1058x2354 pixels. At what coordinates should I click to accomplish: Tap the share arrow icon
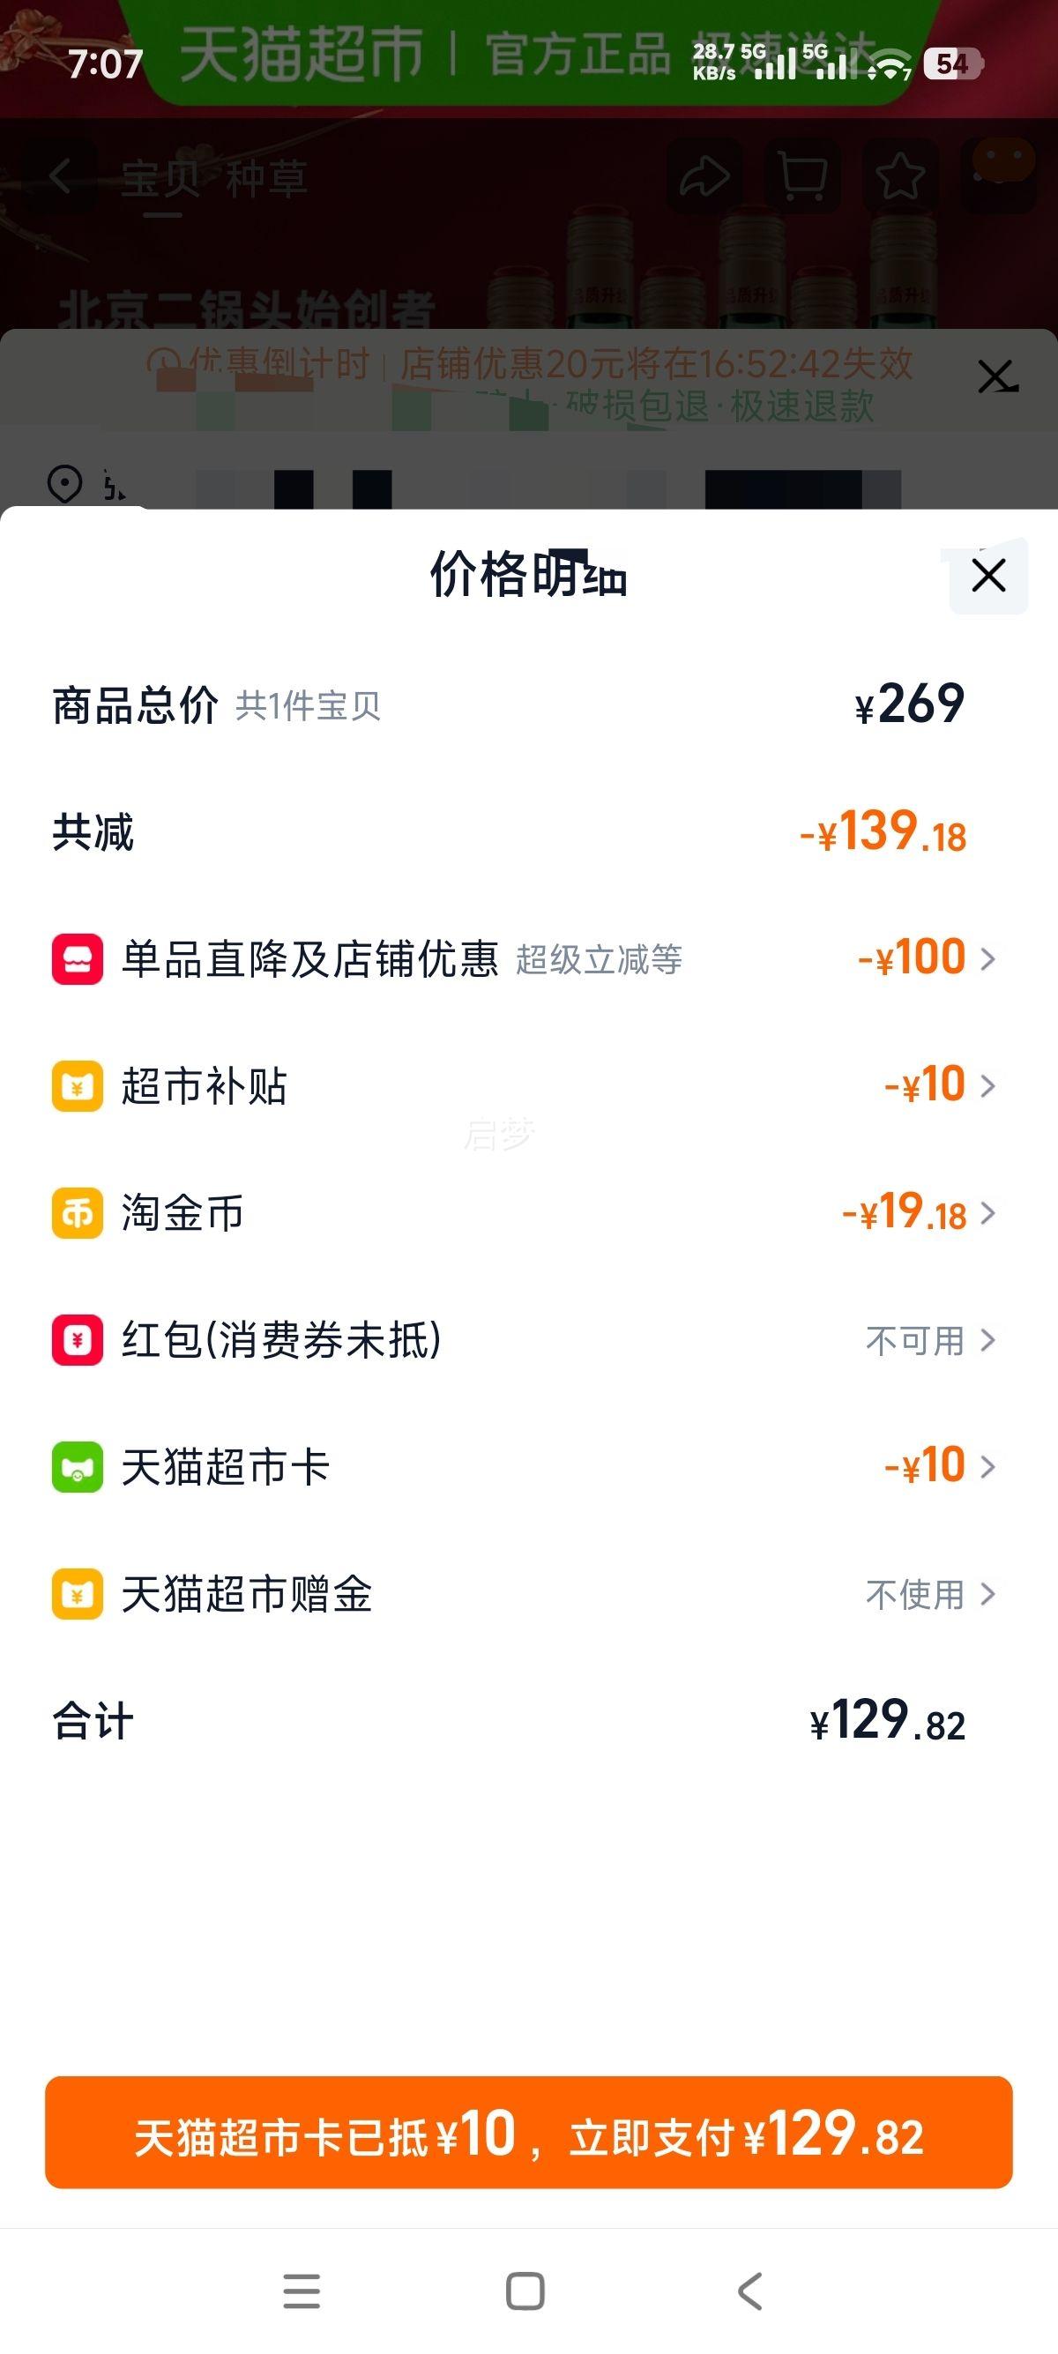(x=703, y=176)
